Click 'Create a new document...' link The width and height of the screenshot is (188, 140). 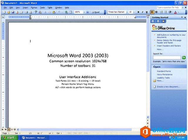tap(168, 87)
